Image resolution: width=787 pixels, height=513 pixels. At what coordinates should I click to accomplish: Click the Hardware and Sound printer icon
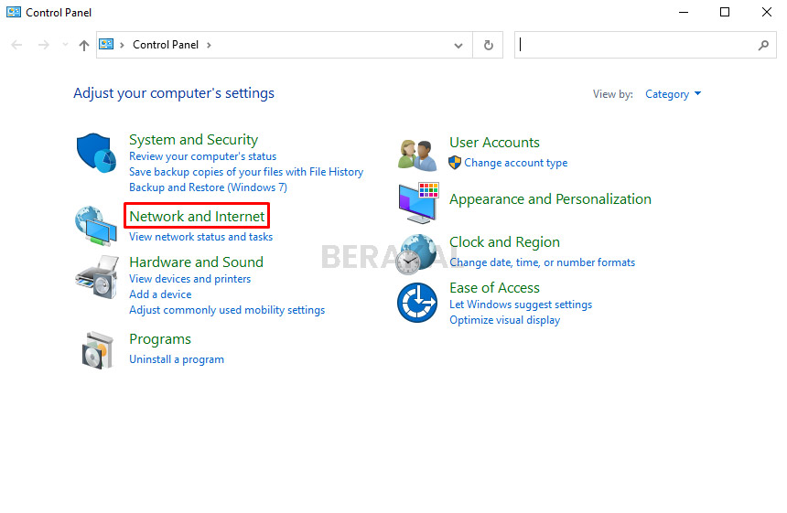click(97, 277)
